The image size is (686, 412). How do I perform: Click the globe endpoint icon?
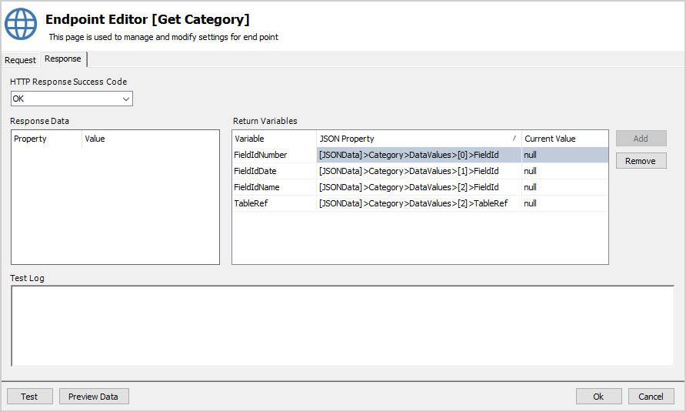tap(21, 24)
